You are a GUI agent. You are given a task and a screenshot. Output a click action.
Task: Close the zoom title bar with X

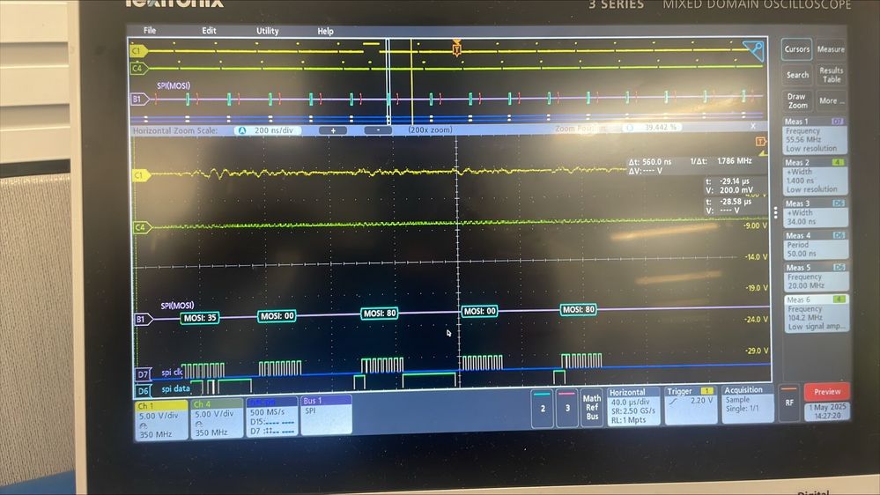(753, 126)
